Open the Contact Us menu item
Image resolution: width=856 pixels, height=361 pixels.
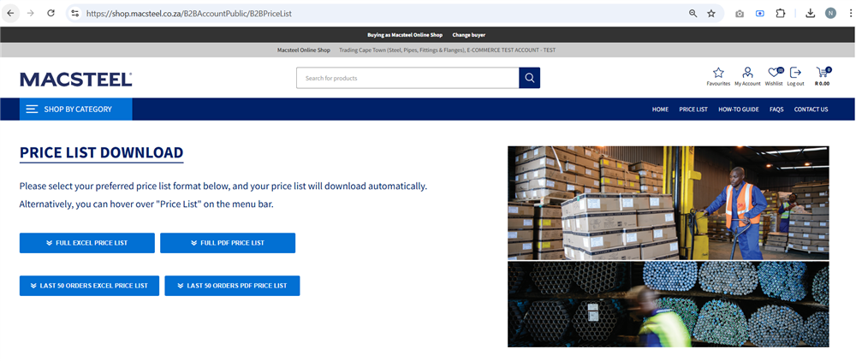point(811,109)
